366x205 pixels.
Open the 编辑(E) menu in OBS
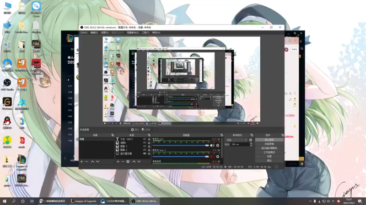click(94, 32)
